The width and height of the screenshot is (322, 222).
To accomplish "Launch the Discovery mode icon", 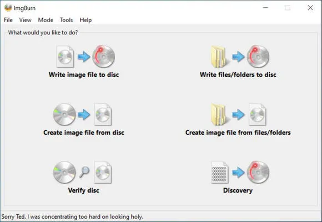I will 240,172.
